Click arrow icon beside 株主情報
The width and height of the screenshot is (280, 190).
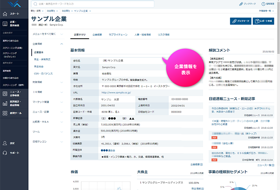tap(202, 189)
